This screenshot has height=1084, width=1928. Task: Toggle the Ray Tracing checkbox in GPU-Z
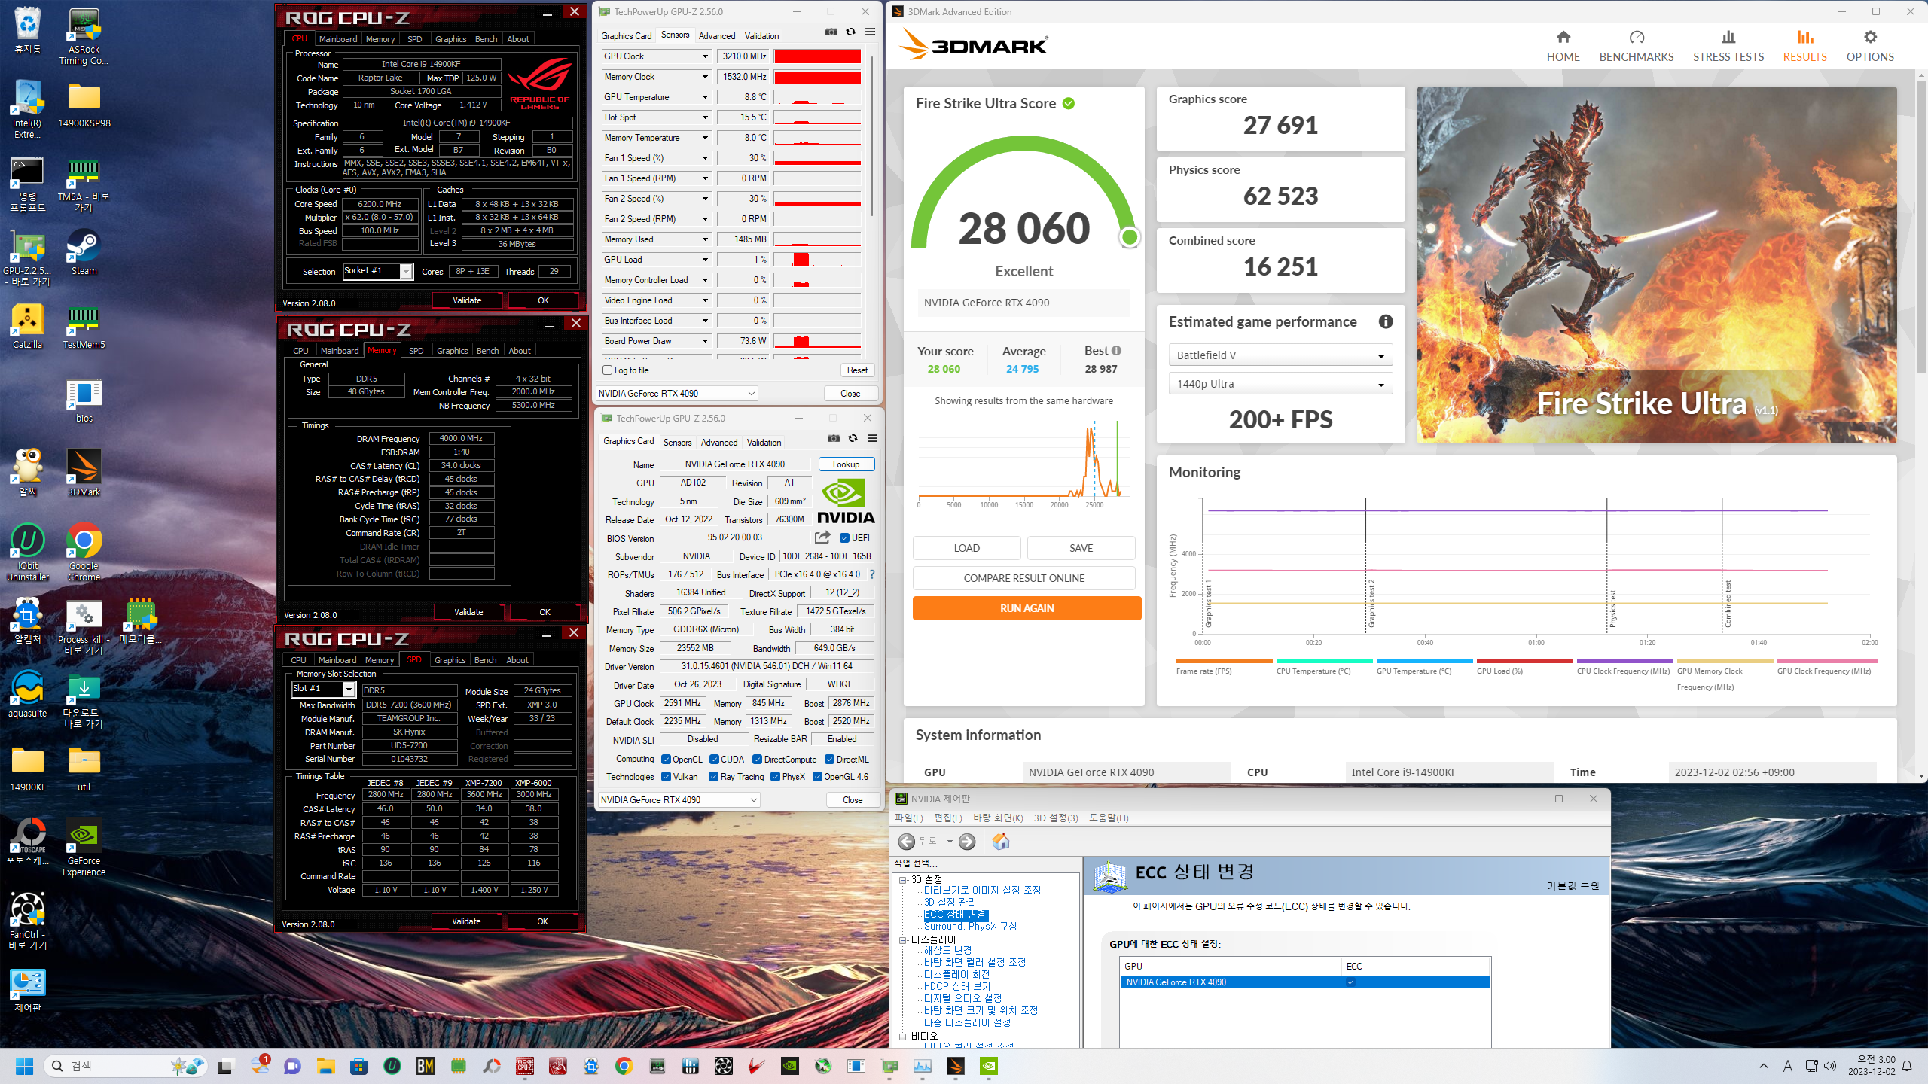714,776
